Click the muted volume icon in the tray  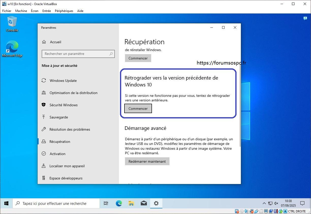click(276, 203)
